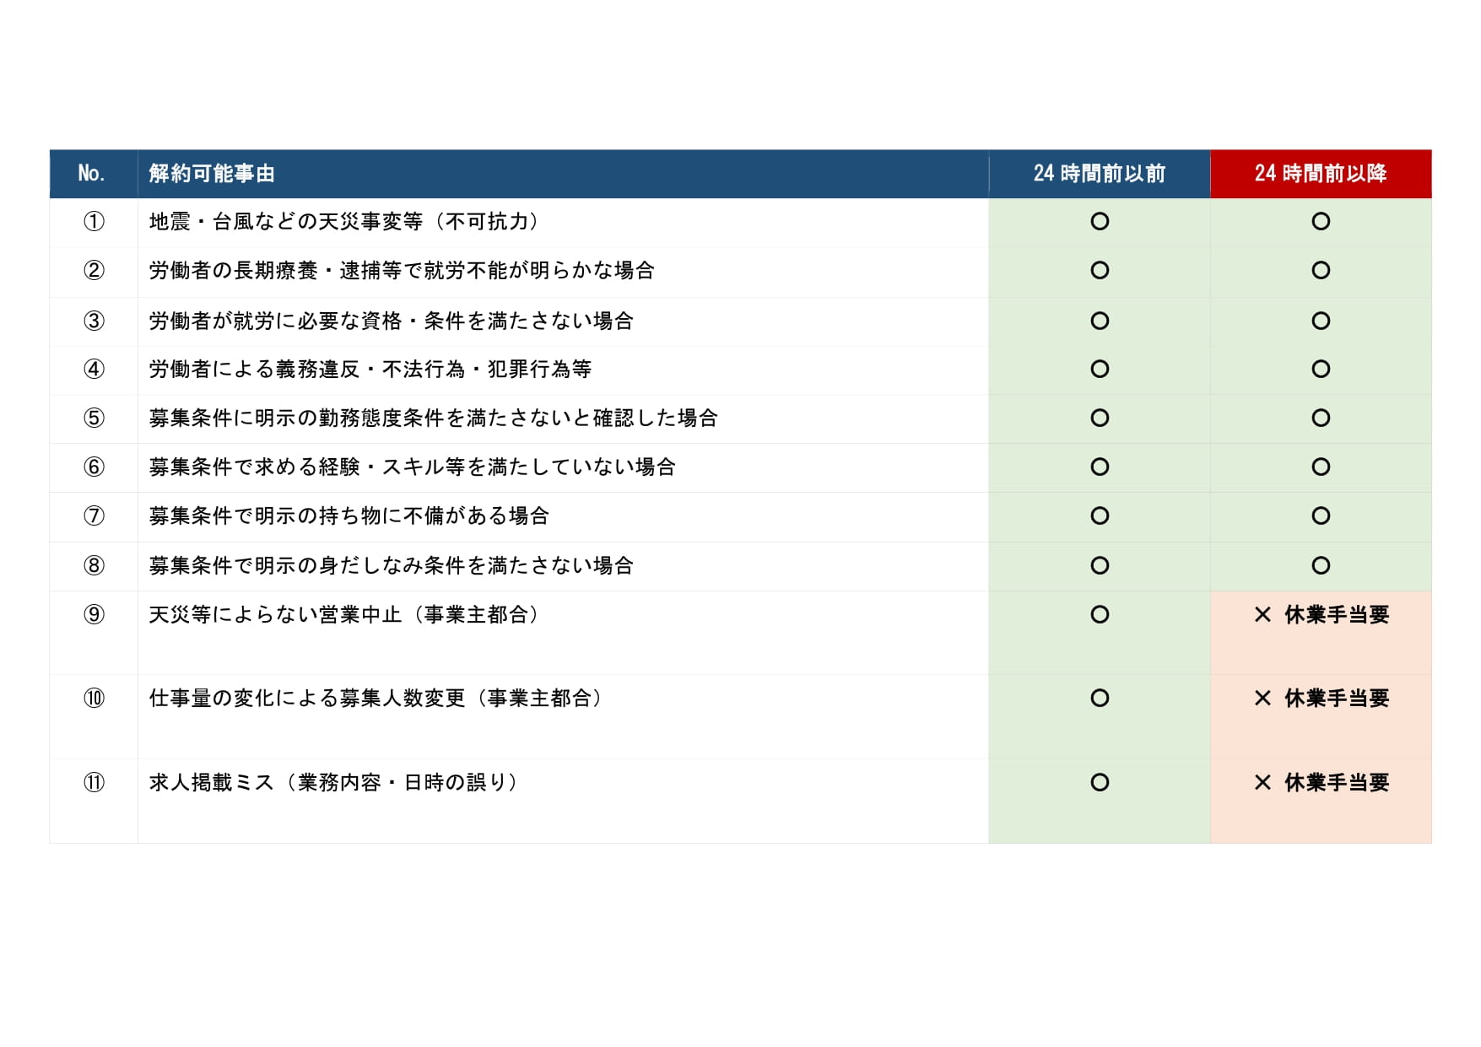The height and width of the screenshot is (1047, 1481).
Task: Click the text 天災等によらない営業中止（事業主都合）
Action: pos(343,615)
